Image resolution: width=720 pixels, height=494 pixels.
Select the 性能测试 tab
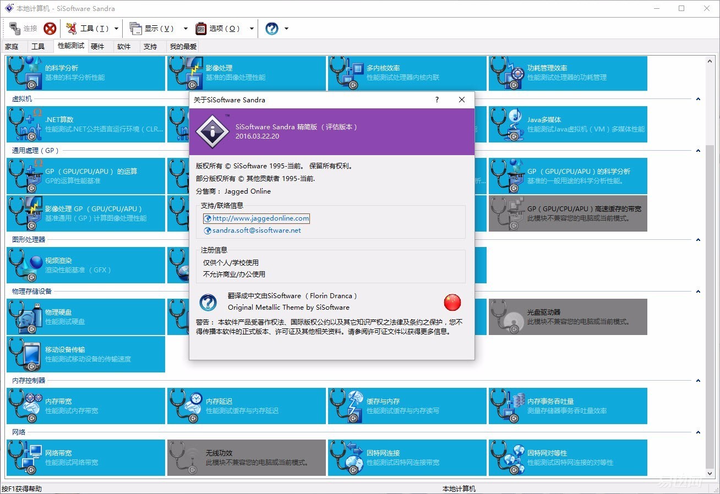[71, 46]
